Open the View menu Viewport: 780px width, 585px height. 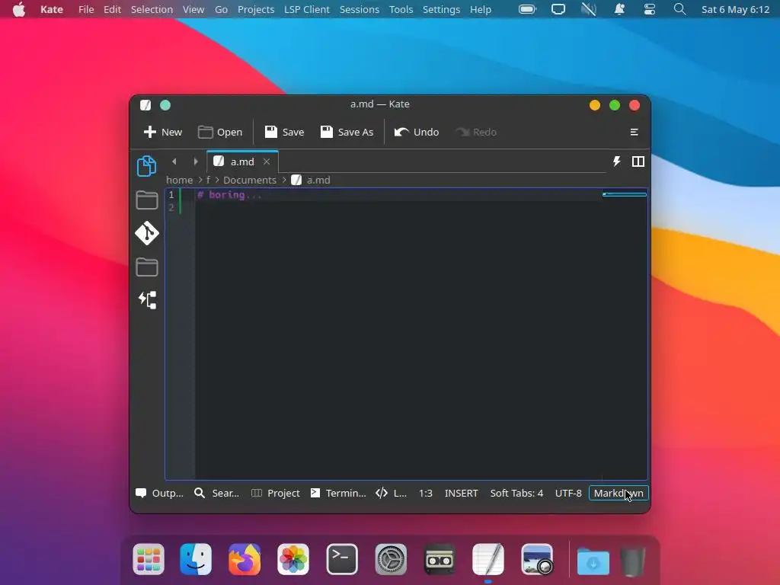point(193,9)
